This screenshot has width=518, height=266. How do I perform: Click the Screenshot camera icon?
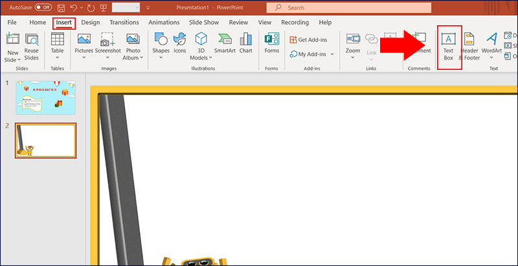click(107, 39)
